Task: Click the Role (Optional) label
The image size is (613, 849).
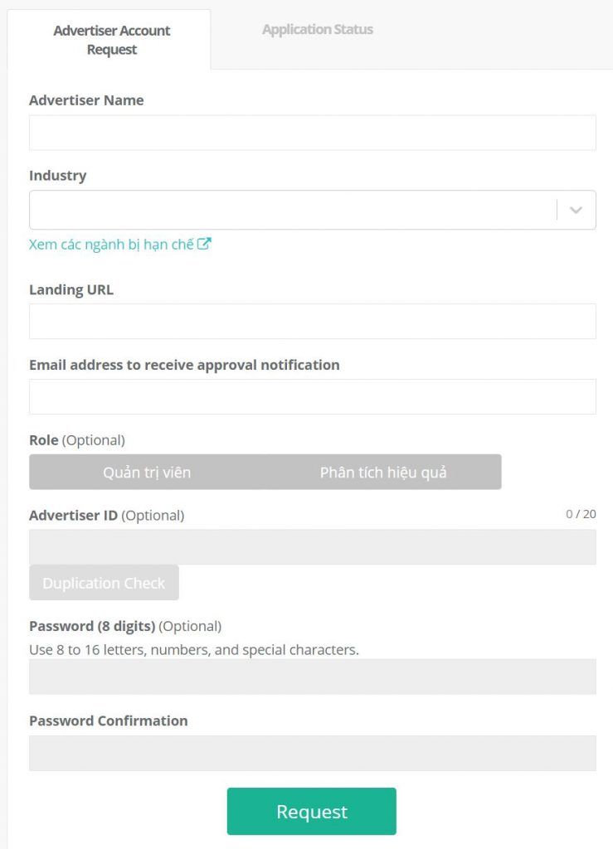Action: 77,440
